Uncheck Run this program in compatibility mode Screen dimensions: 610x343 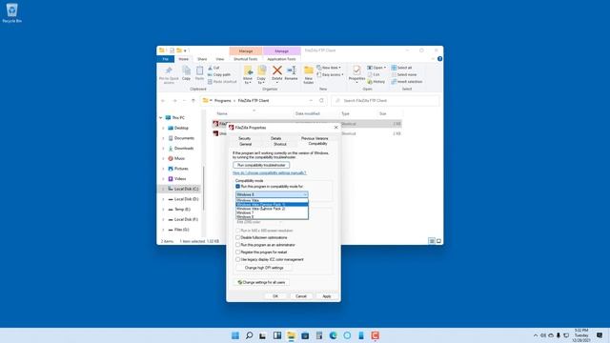[237, 187]
